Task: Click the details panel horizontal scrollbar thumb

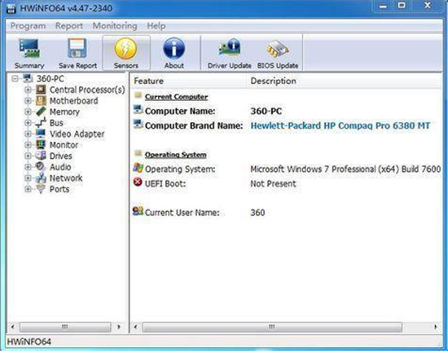Action: pyautogui.click(x=272, y=327)
